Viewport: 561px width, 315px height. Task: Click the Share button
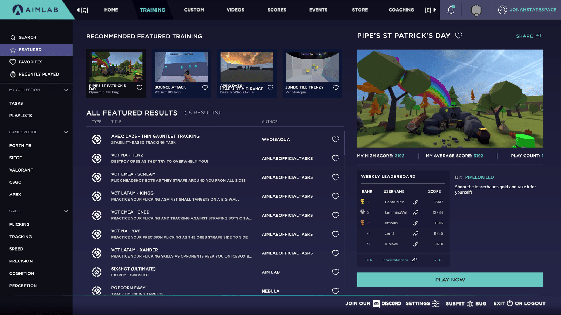528,36
